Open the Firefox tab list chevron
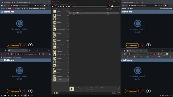 coord(37,50)
